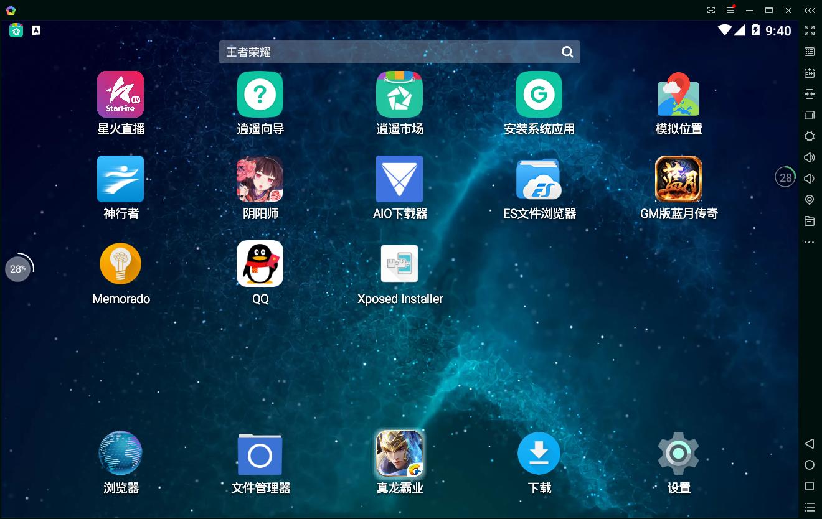The height and width of the screenshot is (519, 822).
Task: Click the MEmu logo in title bar
Action: [x=11, y=10]
